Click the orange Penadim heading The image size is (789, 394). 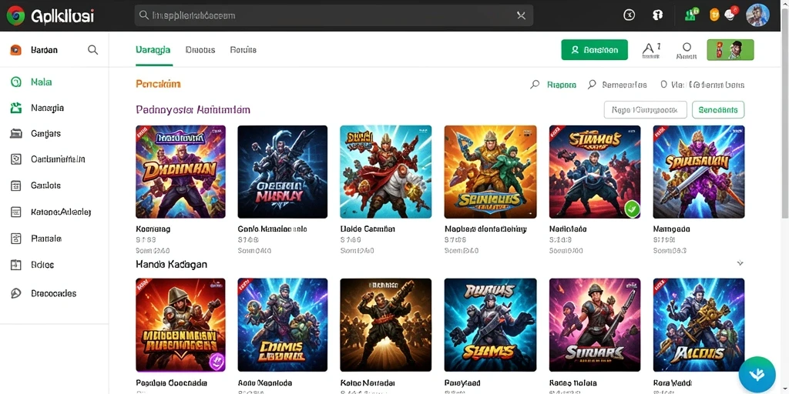[158, 84]
